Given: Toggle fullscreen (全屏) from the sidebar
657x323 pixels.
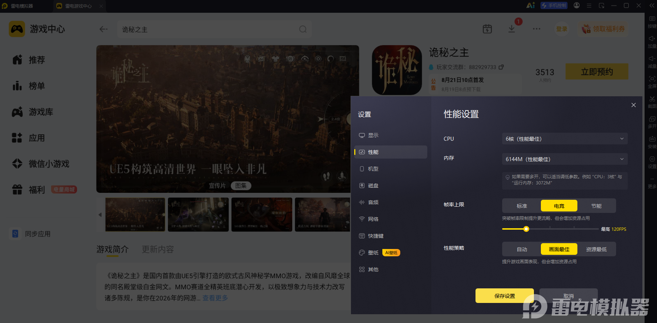Looking at the screenshot, I should pos(652,82).
